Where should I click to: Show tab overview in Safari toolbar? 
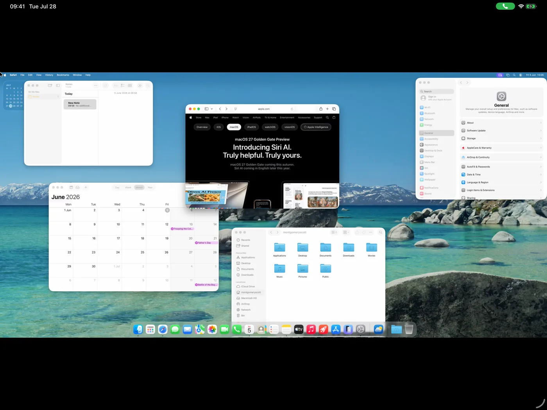[x=334, y=109]
